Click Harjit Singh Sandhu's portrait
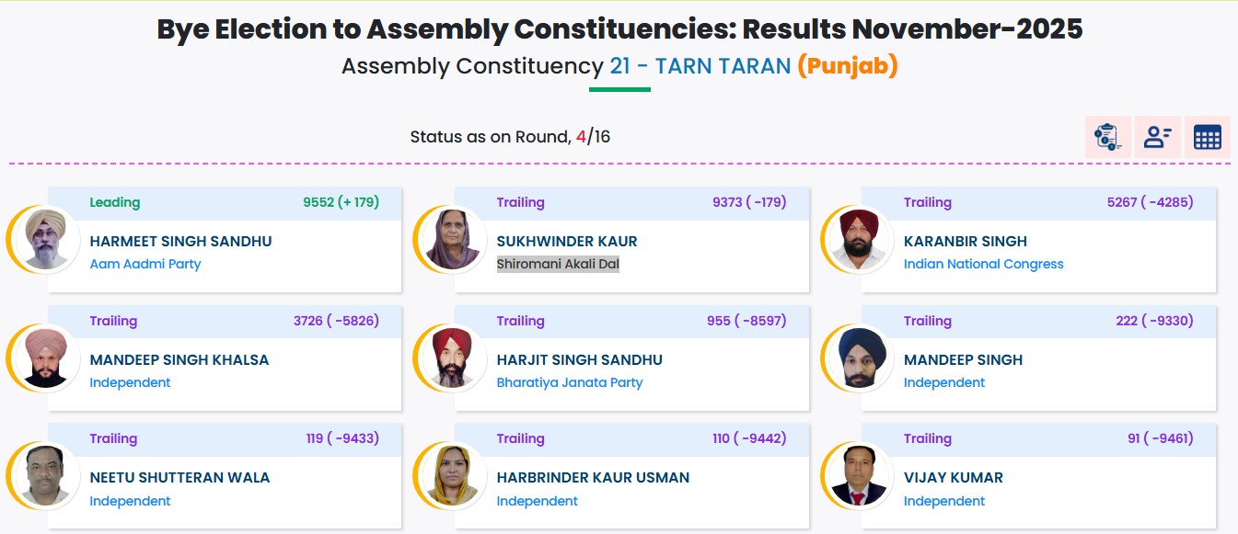The height and width of the screenshot is (534, 1238). [452, 358]
